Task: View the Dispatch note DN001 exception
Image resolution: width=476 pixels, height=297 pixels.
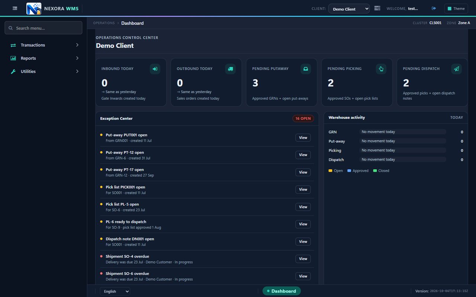Action: coord(303,242)
